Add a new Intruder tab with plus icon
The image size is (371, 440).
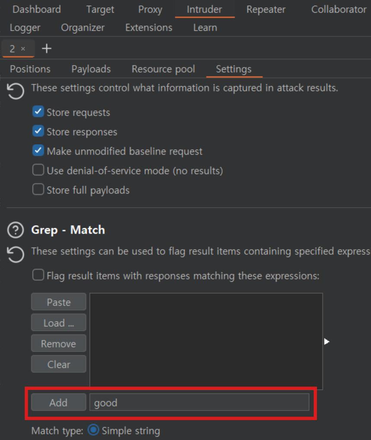pyautogui.click(x=47, y=49)
